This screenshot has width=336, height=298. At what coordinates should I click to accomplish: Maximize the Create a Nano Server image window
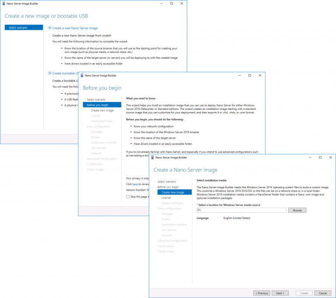coord(320,158)
